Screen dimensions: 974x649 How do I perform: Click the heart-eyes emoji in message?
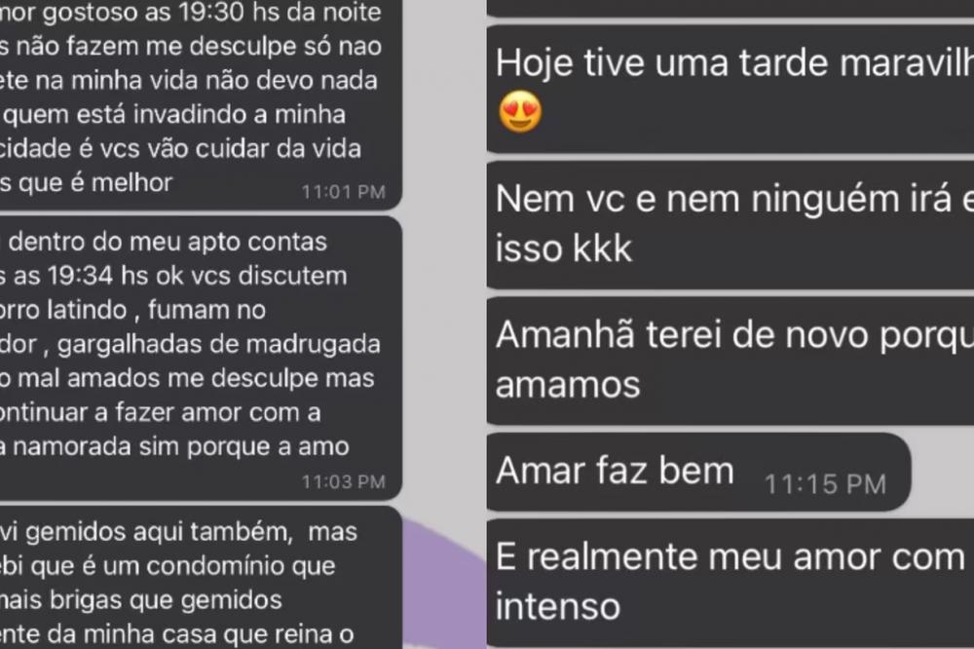click(520, 112)
